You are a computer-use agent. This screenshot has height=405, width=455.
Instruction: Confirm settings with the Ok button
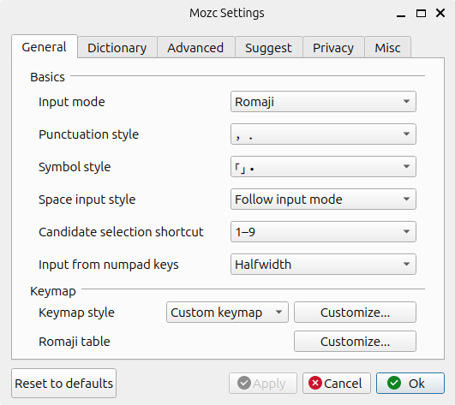coord(410,384)
